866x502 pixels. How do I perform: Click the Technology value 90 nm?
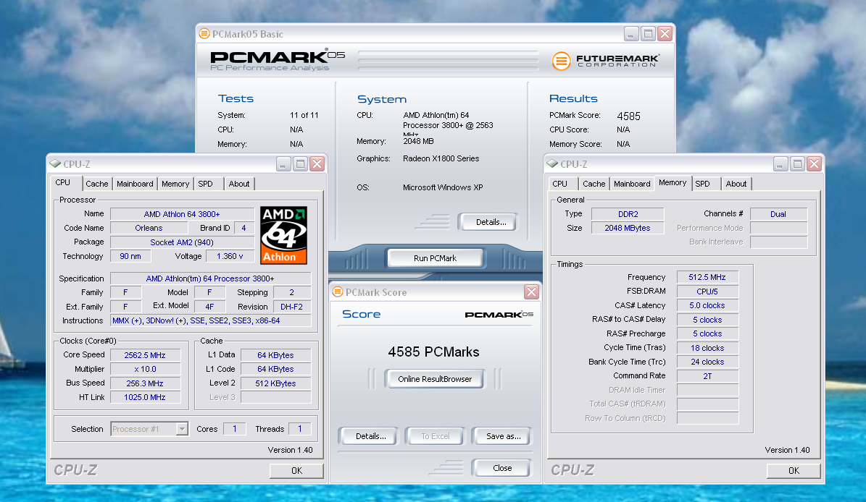[x=130, y=256]
